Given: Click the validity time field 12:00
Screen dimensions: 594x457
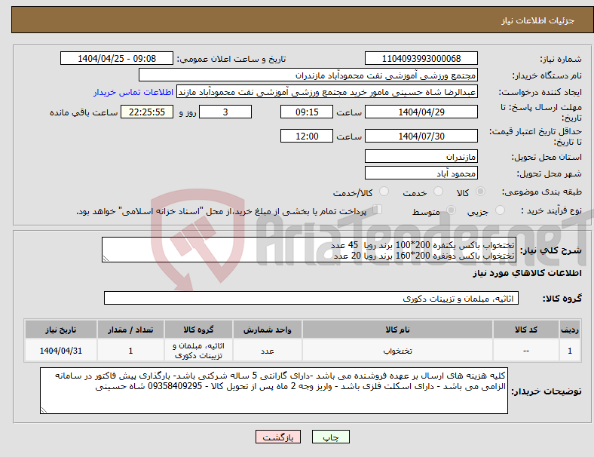Looking at the screenshot, I should pos(307,136).
